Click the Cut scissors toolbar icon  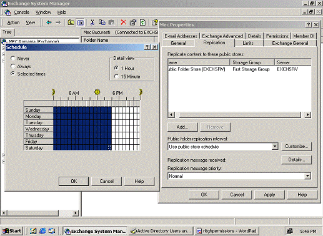tap(92, 22)
